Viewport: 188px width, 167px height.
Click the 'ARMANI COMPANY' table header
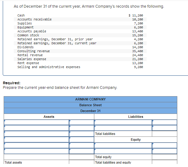point(90,99)
